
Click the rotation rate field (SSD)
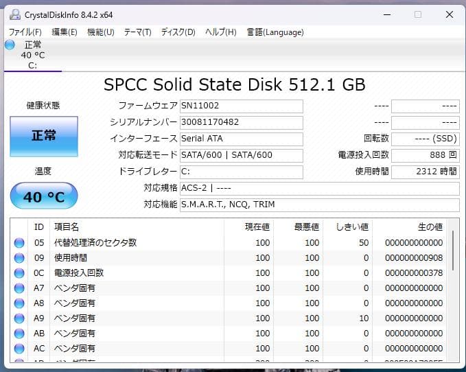426,139
